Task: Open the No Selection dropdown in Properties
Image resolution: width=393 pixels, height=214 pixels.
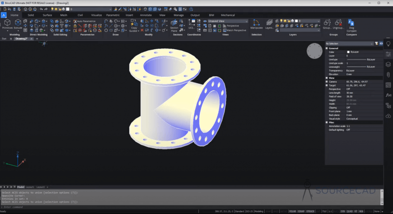Action: (x=349, y=44)
